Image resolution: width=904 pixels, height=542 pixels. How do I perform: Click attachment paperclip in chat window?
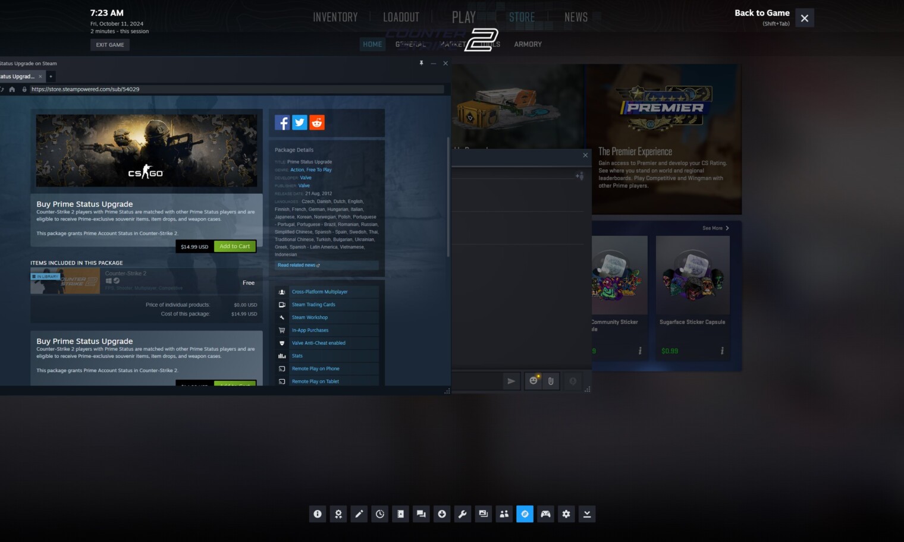click(x=551, y=381)
